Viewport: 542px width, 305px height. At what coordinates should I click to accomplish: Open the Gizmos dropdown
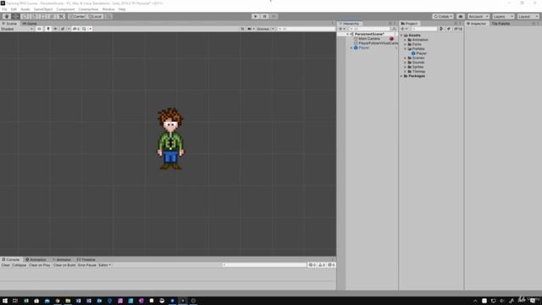coord(265,29)
